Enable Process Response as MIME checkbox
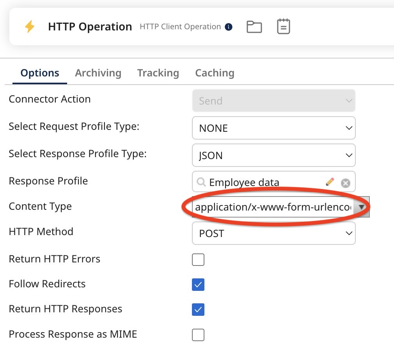 (x=198, y=335)
